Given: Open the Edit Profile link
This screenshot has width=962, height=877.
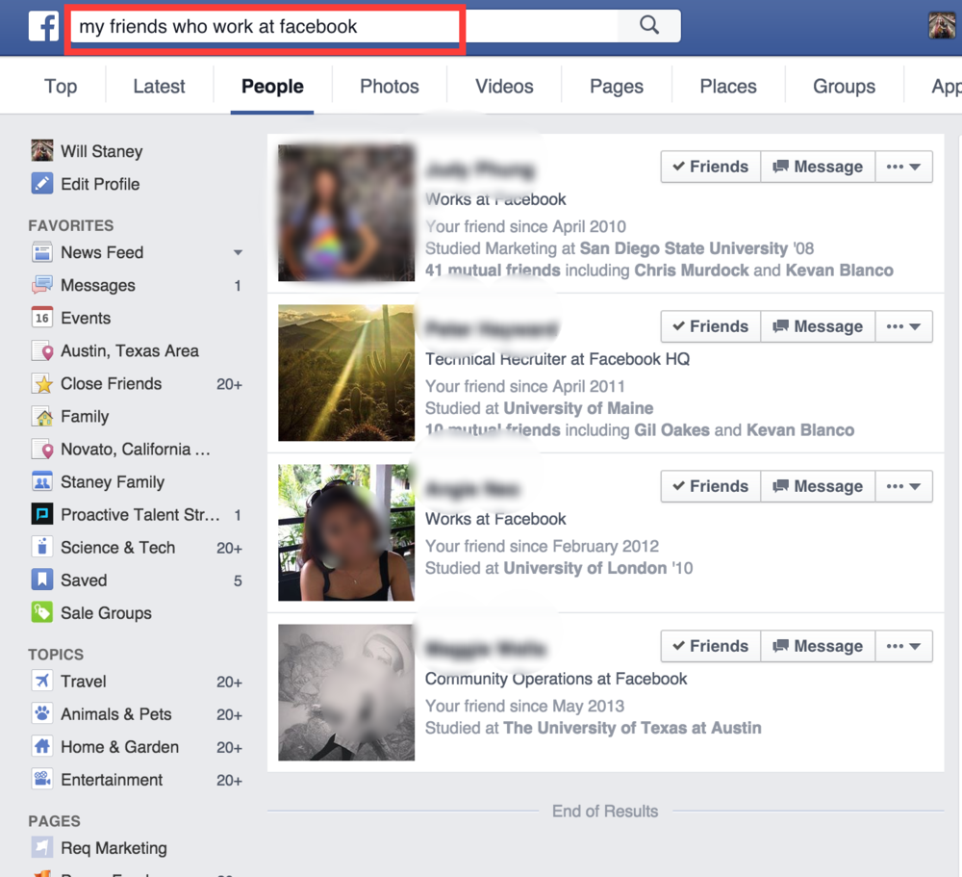Looking at the screenshot, I should pyautogui.click(x=100, y=184).
